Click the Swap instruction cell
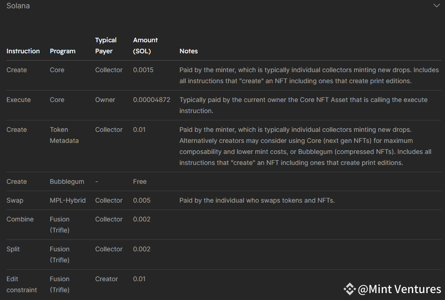Screen dimensions: 445x300 pyautogui.click(x=14, y=200)
